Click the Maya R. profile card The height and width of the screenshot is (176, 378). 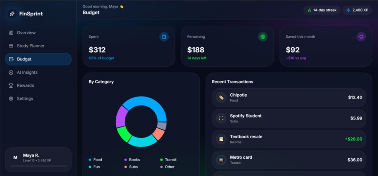click(x=38, y=160)
